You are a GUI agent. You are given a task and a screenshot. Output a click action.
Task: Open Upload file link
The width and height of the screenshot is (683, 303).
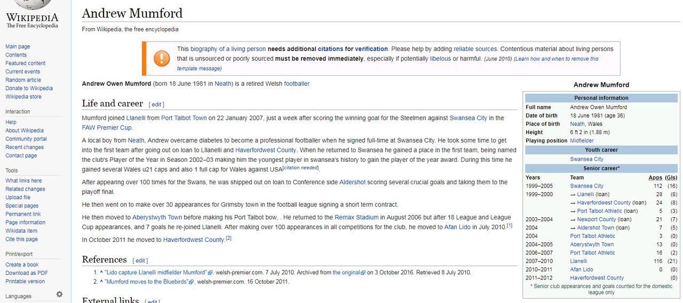point(18,198)
